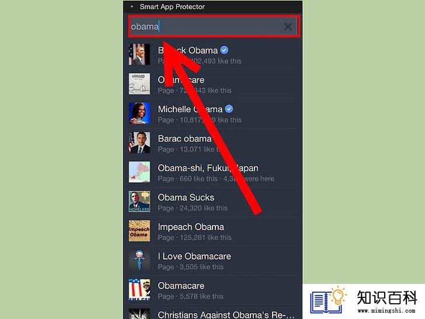Open the Obama Sucks page

tap(214, 202)
